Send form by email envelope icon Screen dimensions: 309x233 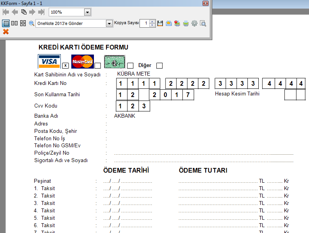pos(169,23)
